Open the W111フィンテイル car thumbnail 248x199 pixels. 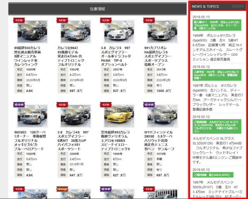pos(162,116)
